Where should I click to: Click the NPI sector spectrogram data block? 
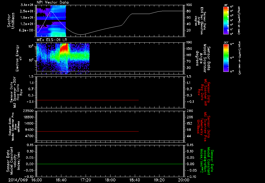[51, 21]
